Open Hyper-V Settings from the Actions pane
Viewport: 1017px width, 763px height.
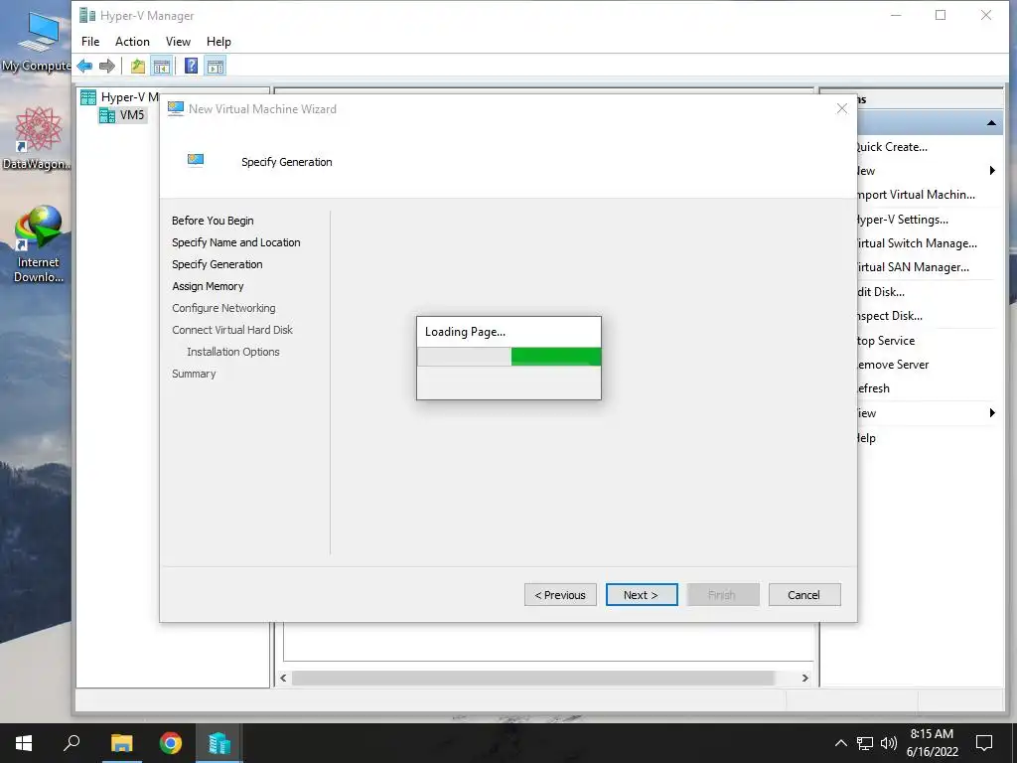[902, 220]
